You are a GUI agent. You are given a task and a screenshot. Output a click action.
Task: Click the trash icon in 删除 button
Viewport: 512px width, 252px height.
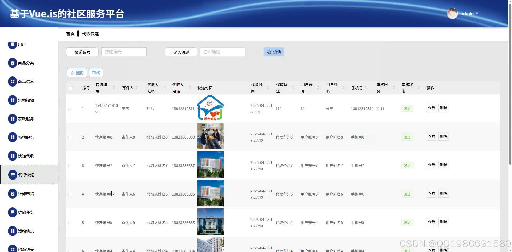click(72, 73)
